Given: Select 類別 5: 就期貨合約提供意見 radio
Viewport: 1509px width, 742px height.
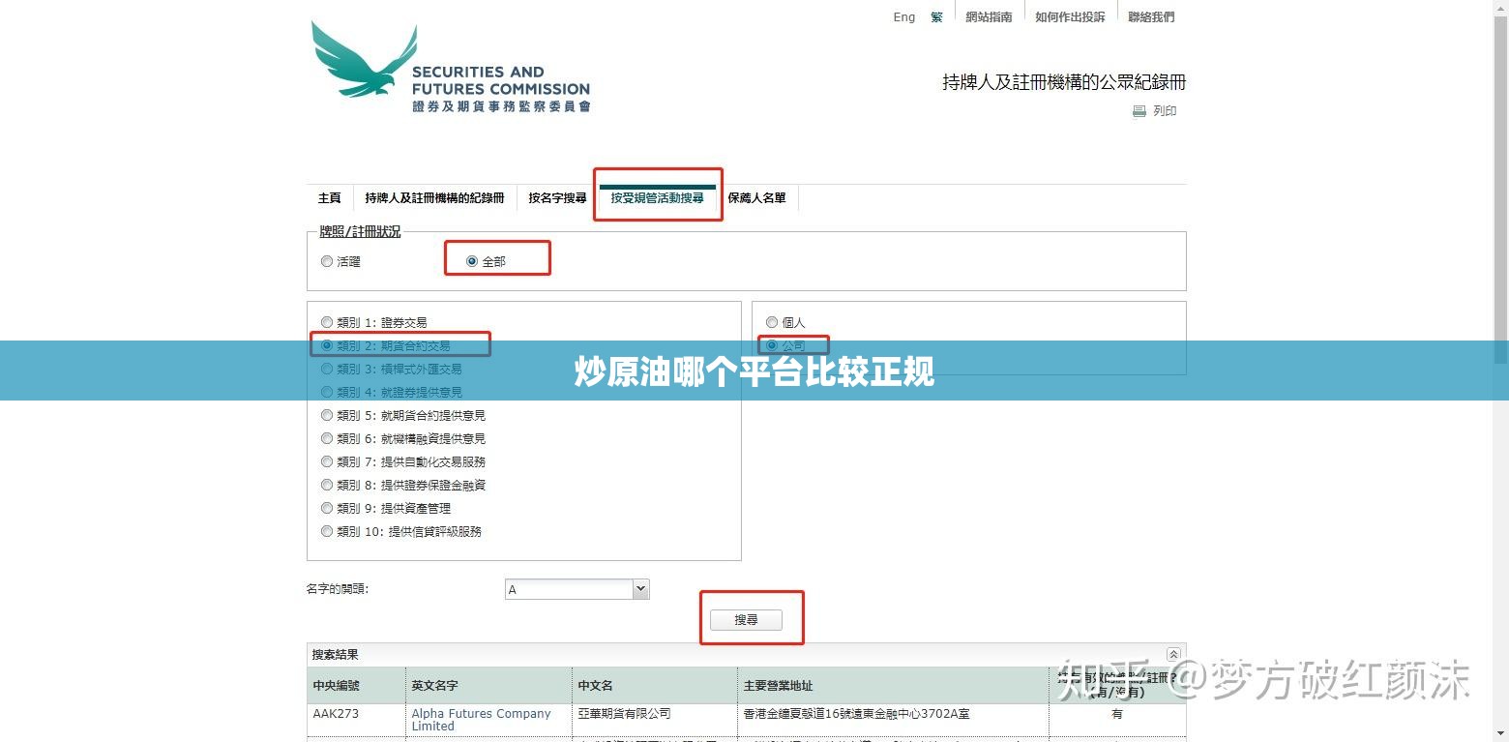Looking at the screenshot, I should (327, 415).
